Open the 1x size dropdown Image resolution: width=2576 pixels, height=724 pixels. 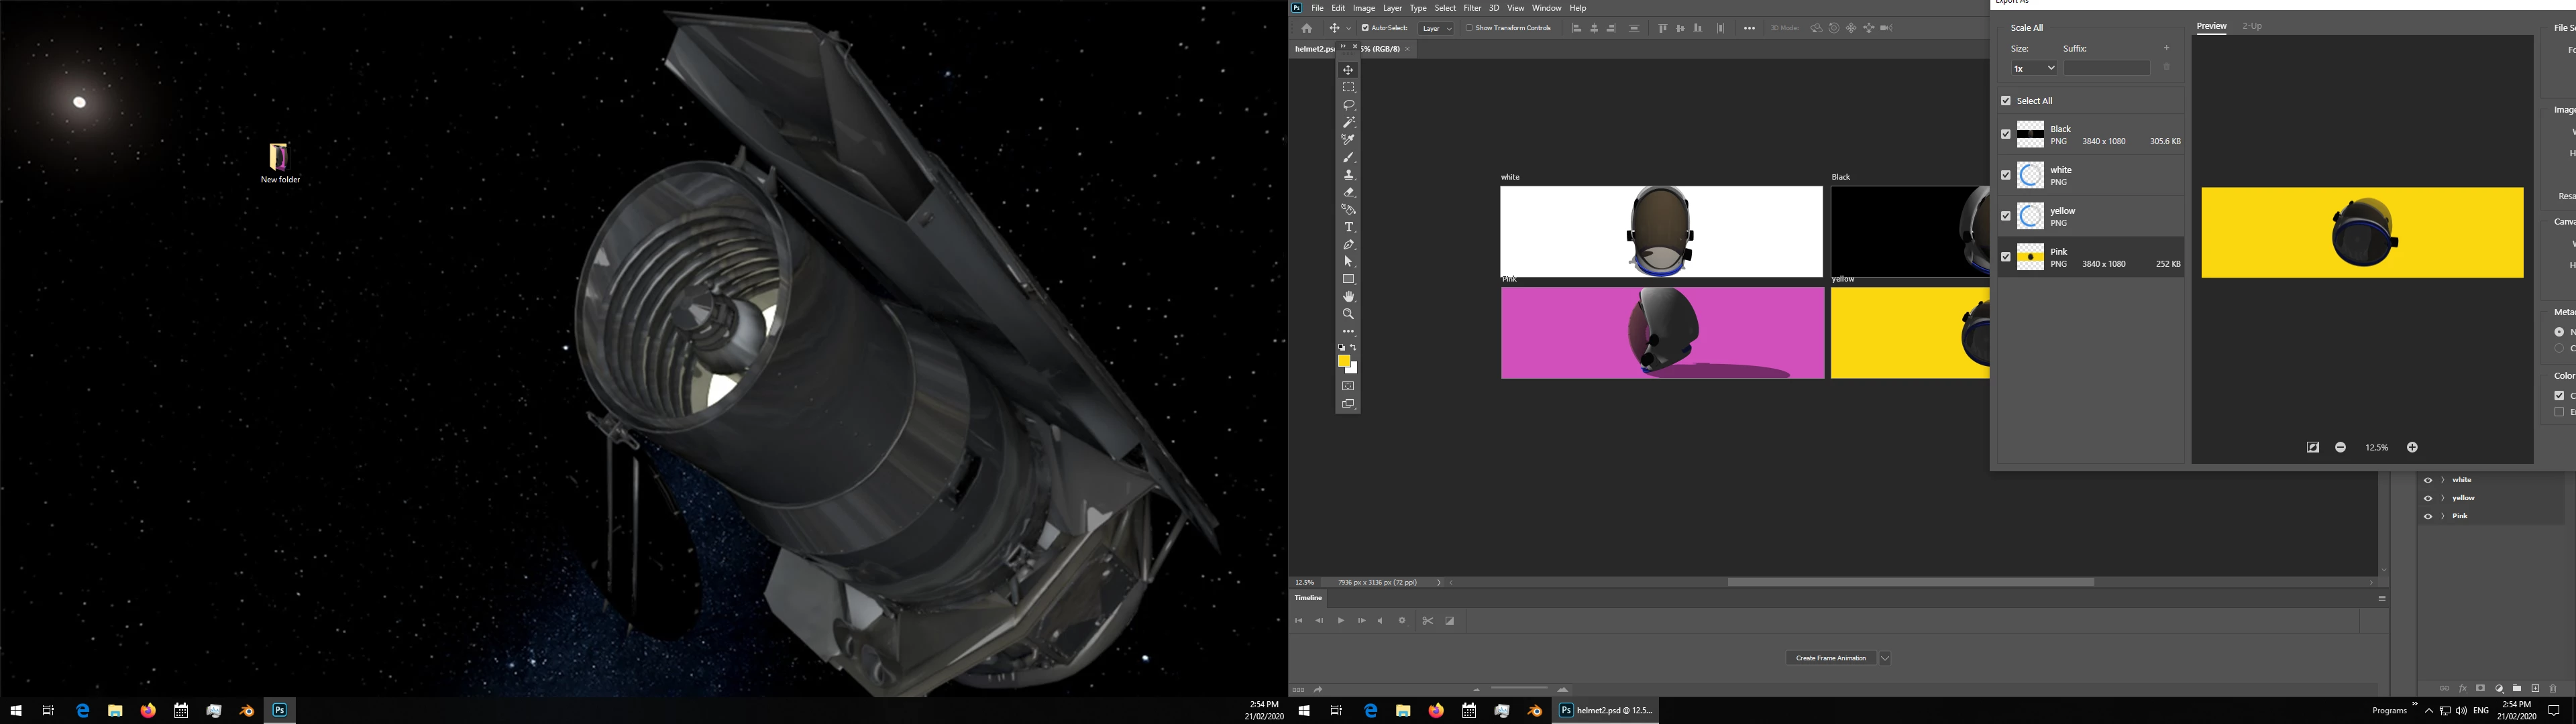(x=2034, y=68)
